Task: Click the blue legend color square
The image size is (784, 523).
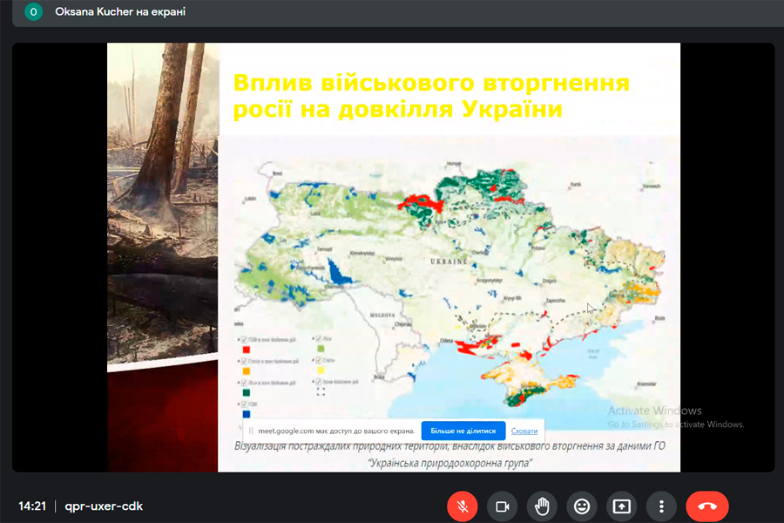Action: tap(246, 414)
